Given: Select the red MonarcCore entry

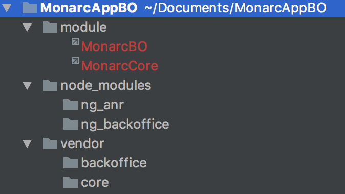Looking at the screenshot, I should pyautogui.click(x=120, y=66).
